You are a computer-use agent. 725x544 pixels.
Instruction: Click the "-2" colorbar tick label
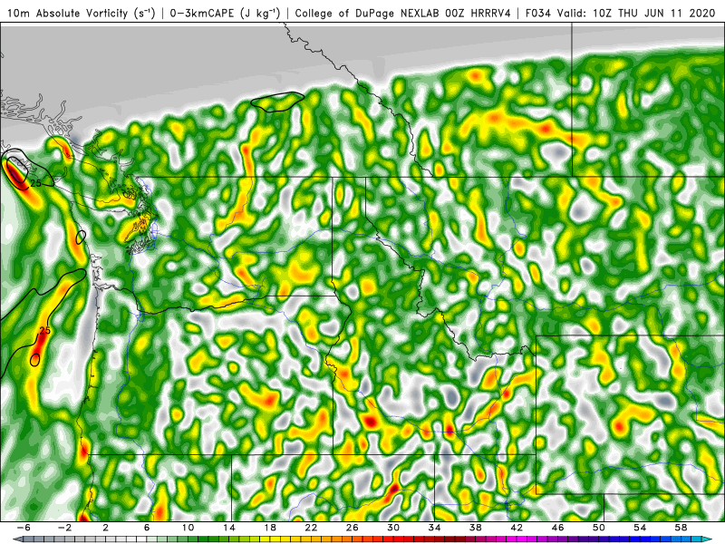pos(64,528)
